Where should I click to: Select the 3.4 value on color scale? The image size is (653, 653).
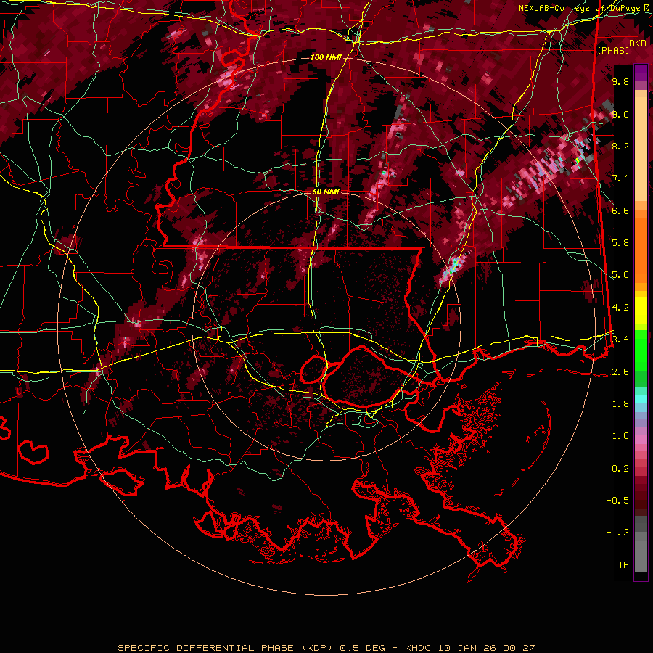pyautogui.click(x=620, y=340)
